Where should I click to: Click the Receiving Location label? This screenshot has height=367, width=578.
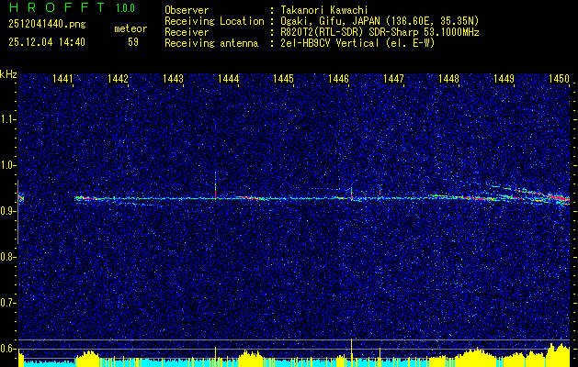(214, 21)
